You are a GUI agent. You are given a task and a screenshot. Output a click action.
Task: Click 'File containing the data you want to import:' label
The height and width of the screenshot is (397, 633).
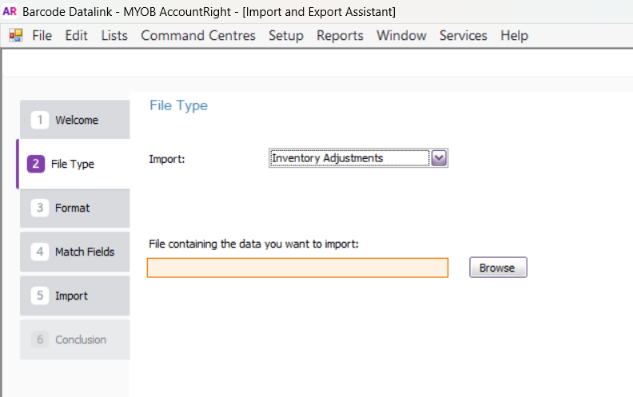[x=253, y=244]
